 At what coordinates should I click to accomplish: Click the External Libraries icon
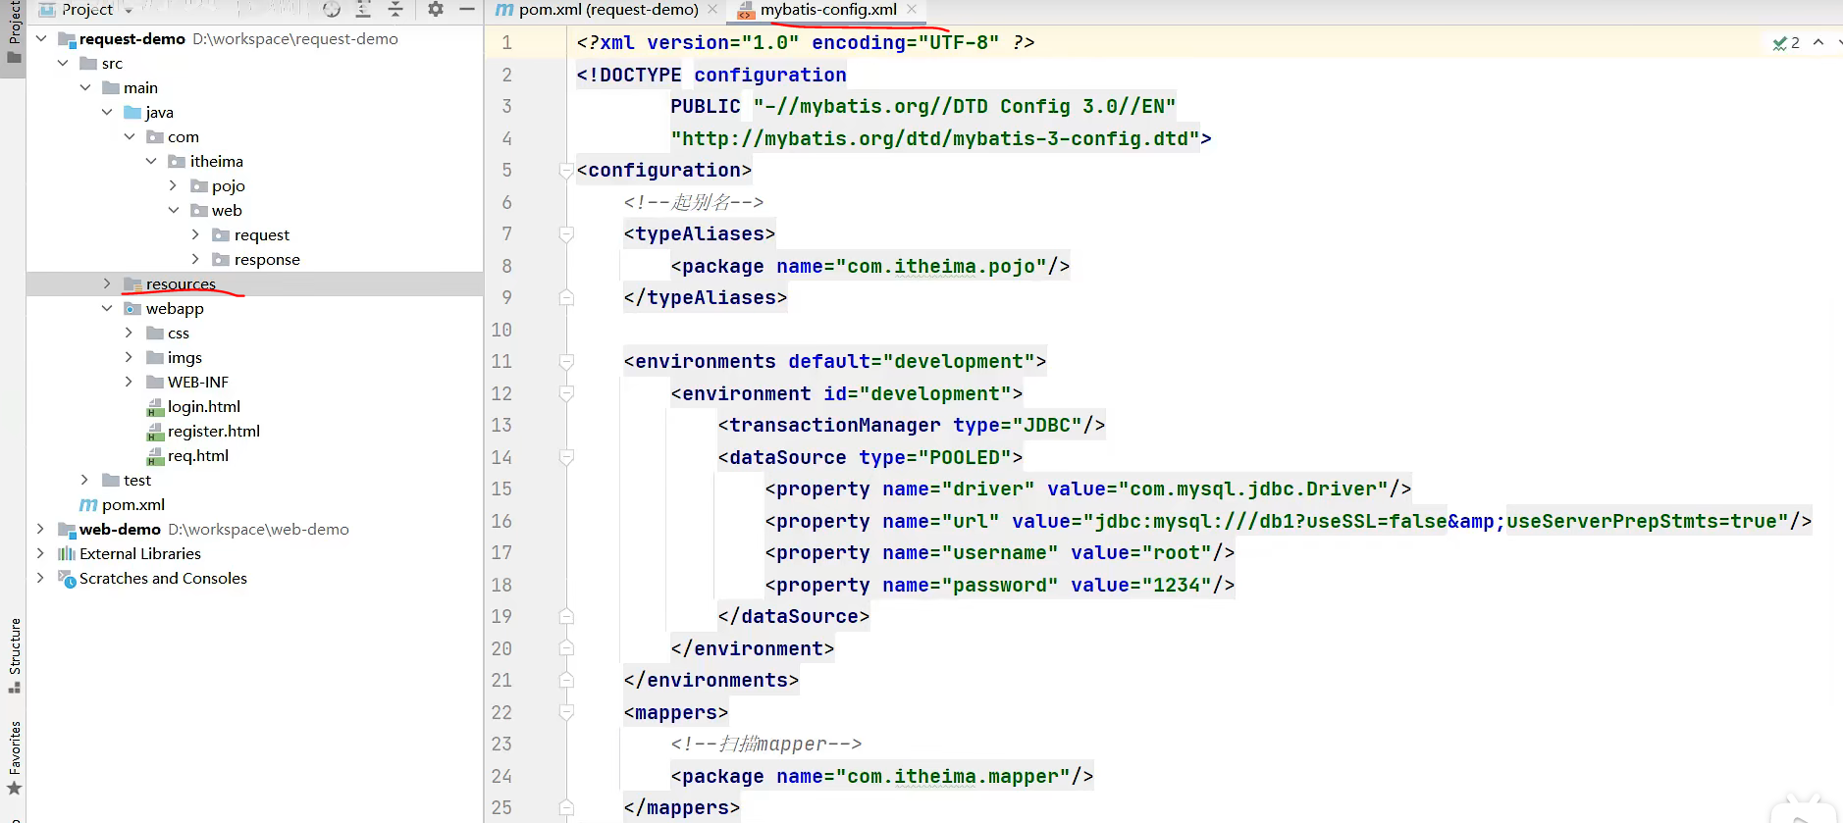point(67,553)
